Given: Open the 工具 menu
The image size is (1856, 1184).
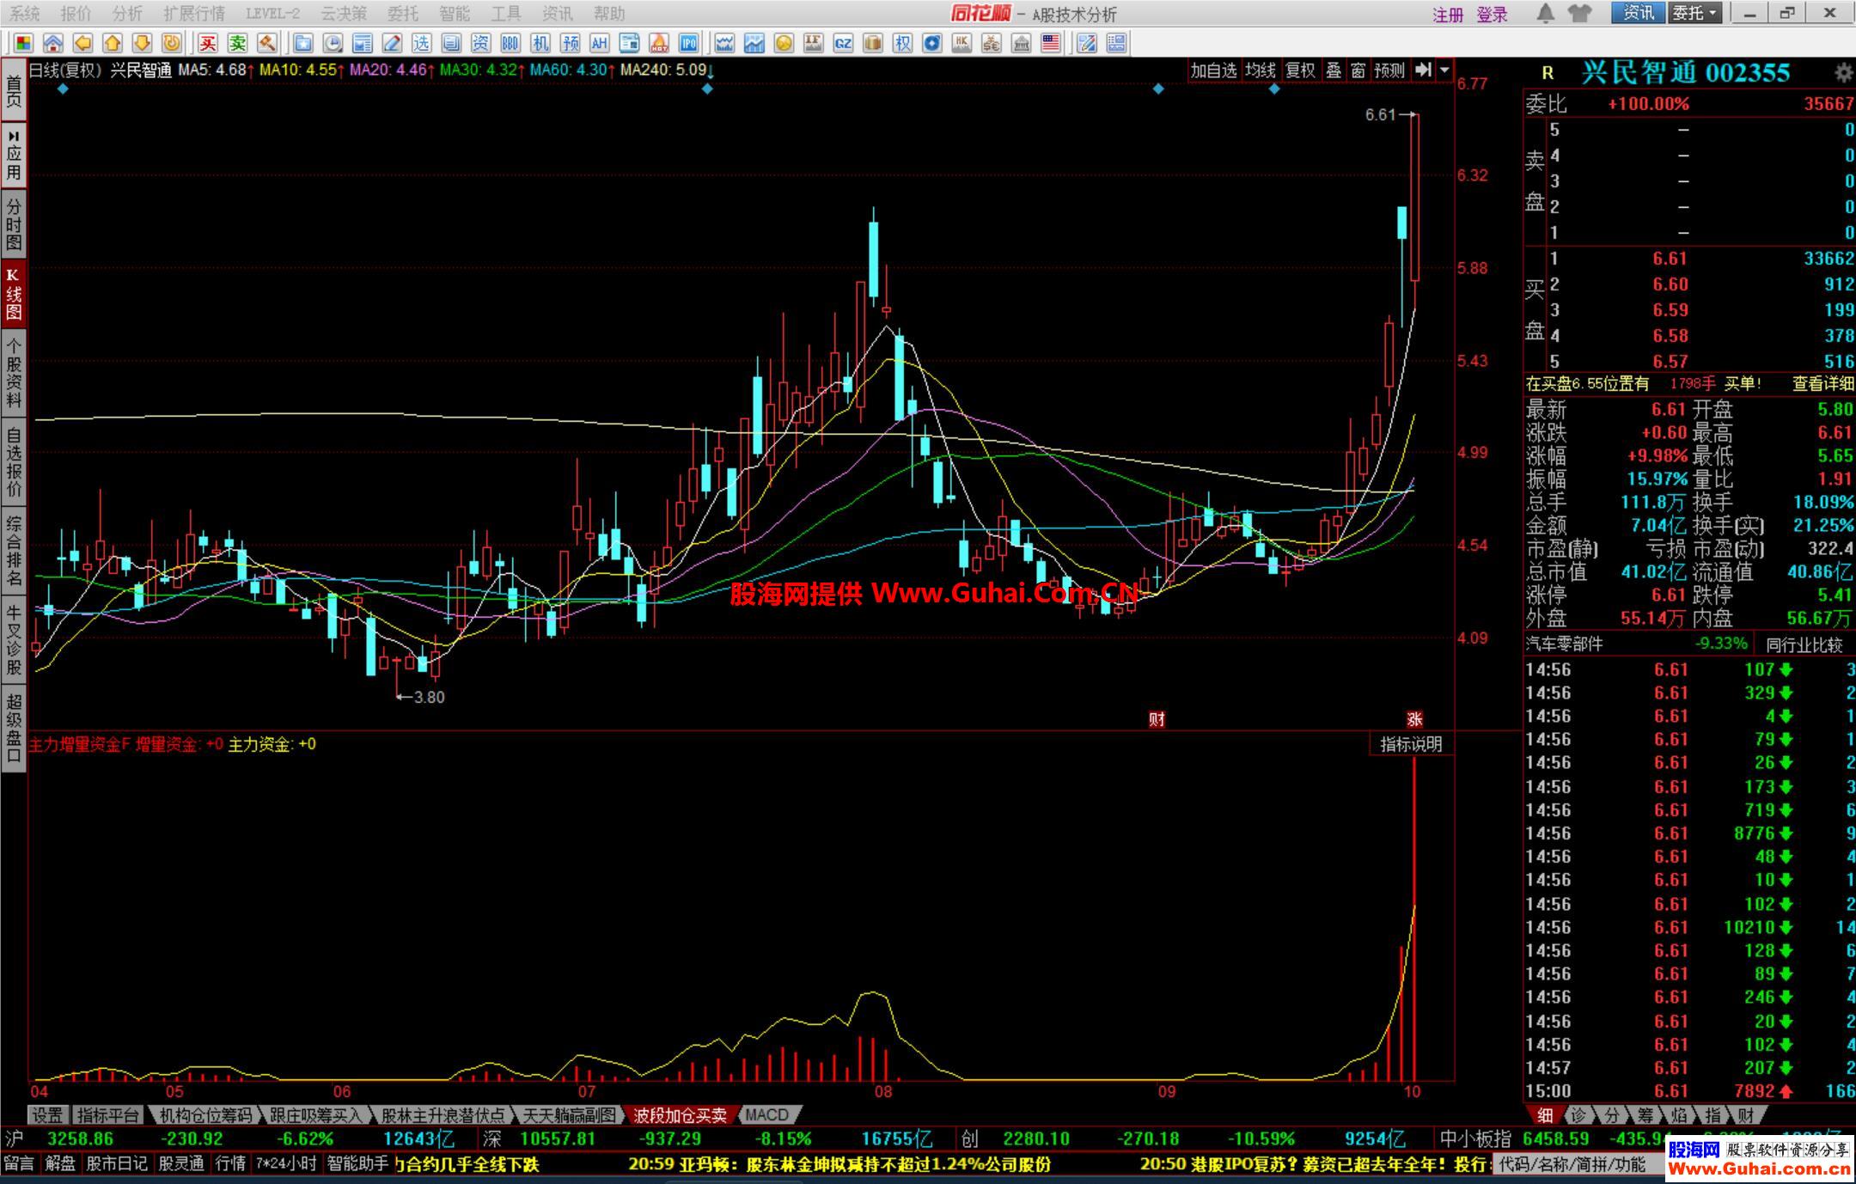Looking at the screenshot, I should pyautogui.click(x=506, y=14).
